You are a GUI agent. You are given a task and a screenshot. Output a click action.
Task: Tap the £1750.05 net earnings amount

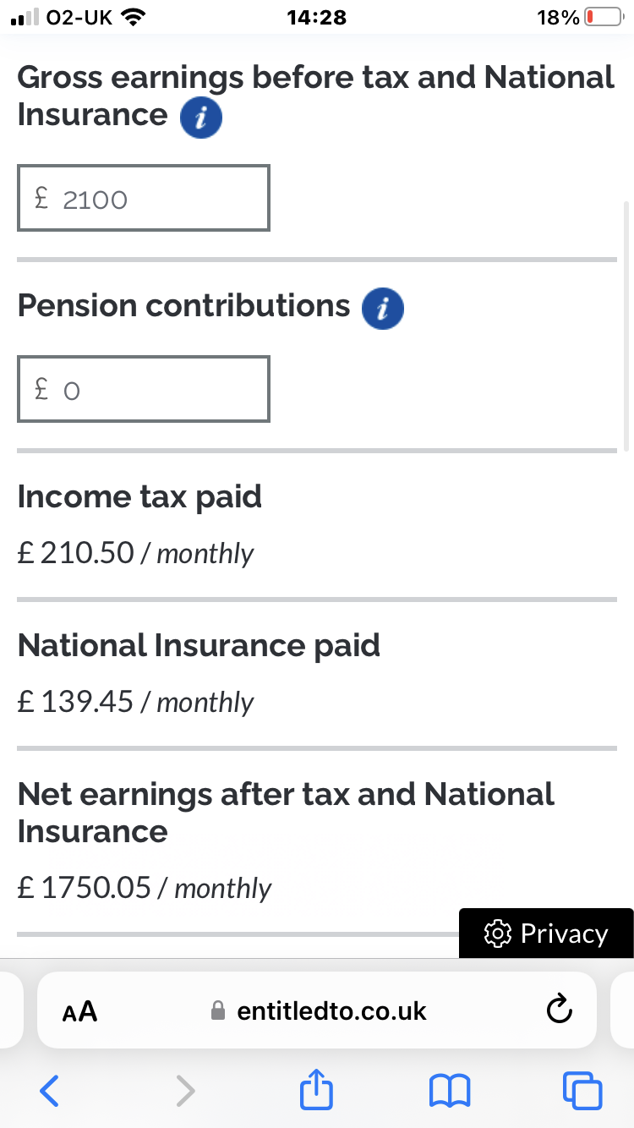[85, 888]
